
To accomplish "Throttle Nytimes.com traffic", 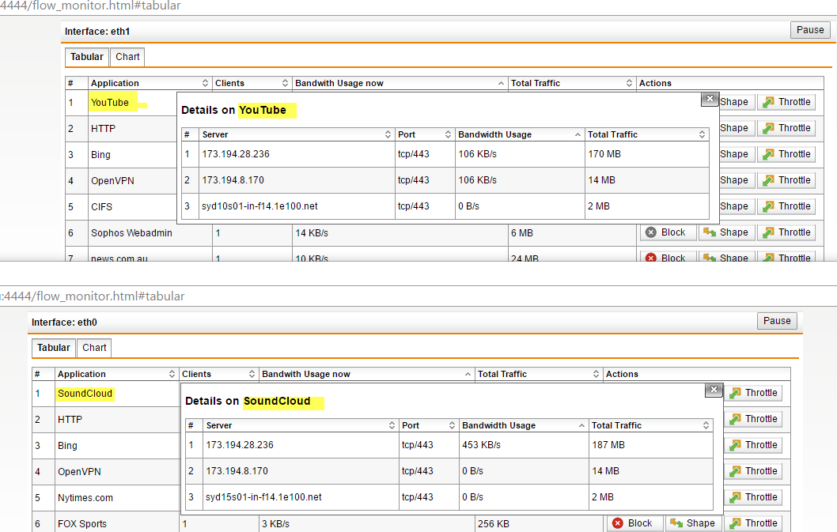I will [753, 497].
